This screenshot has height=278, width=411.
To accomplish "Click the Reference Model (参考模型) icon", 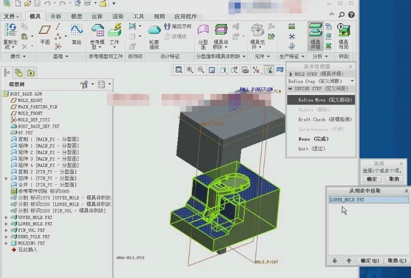I will 97,30.
